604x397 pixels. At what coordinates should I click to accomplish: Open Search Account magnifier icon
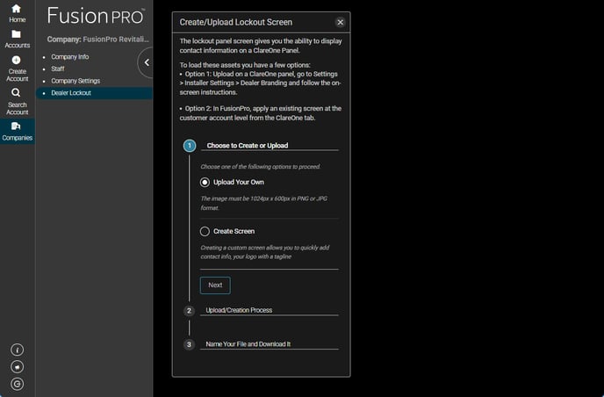point(16,92)
